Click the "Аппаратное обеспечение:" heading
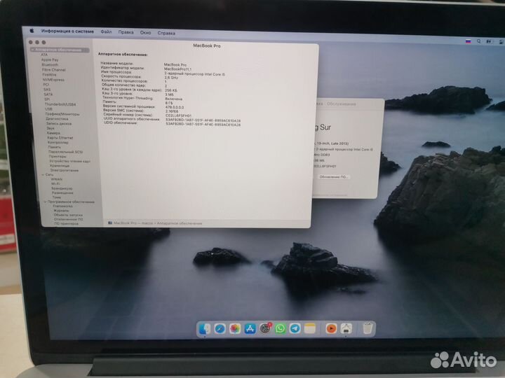The height and width of the screenshot is (378, 505). point(123,55)
